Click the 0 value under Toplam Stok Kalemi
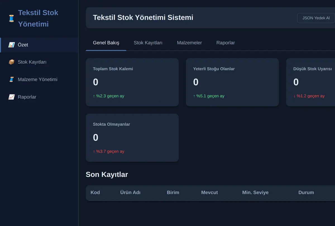Screen dimensions: 335x226 [x=95, y=82]
